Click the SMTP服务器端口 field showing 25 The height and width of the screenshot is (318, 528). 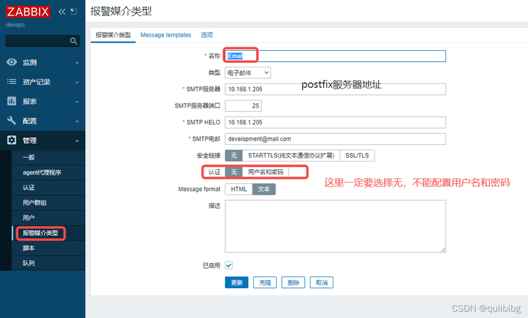[243, 106]
